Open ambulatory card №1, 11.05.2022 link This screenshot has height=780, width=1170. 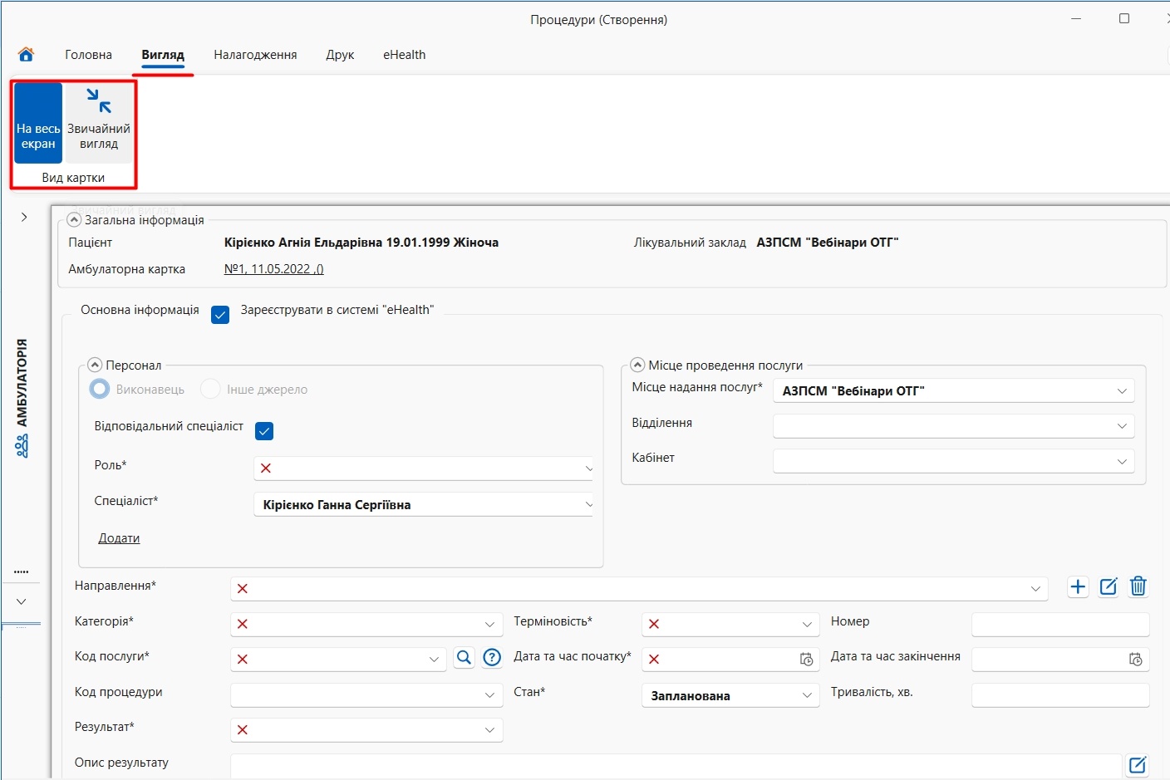pos(274,269)
